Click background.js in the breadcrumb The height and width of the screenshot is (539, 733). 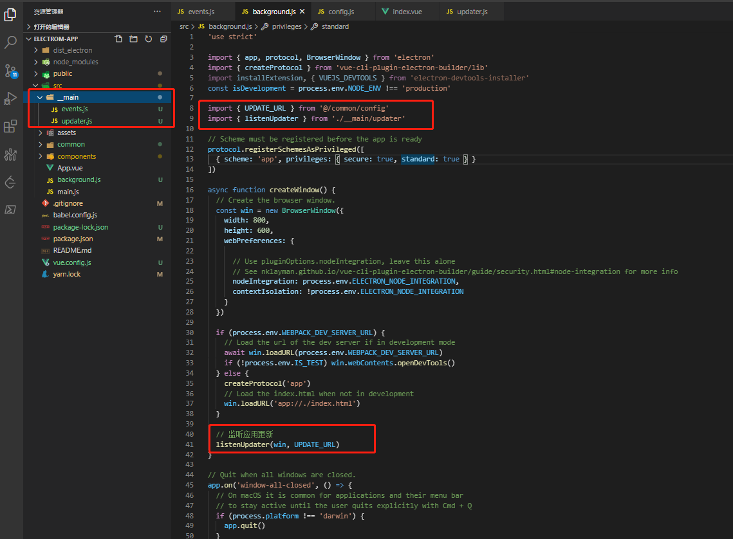click(x=230, y=26)
